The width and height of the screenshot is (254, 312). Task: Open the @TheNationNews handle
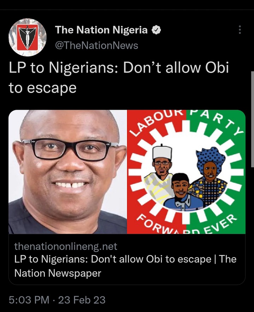coord(96,46)
